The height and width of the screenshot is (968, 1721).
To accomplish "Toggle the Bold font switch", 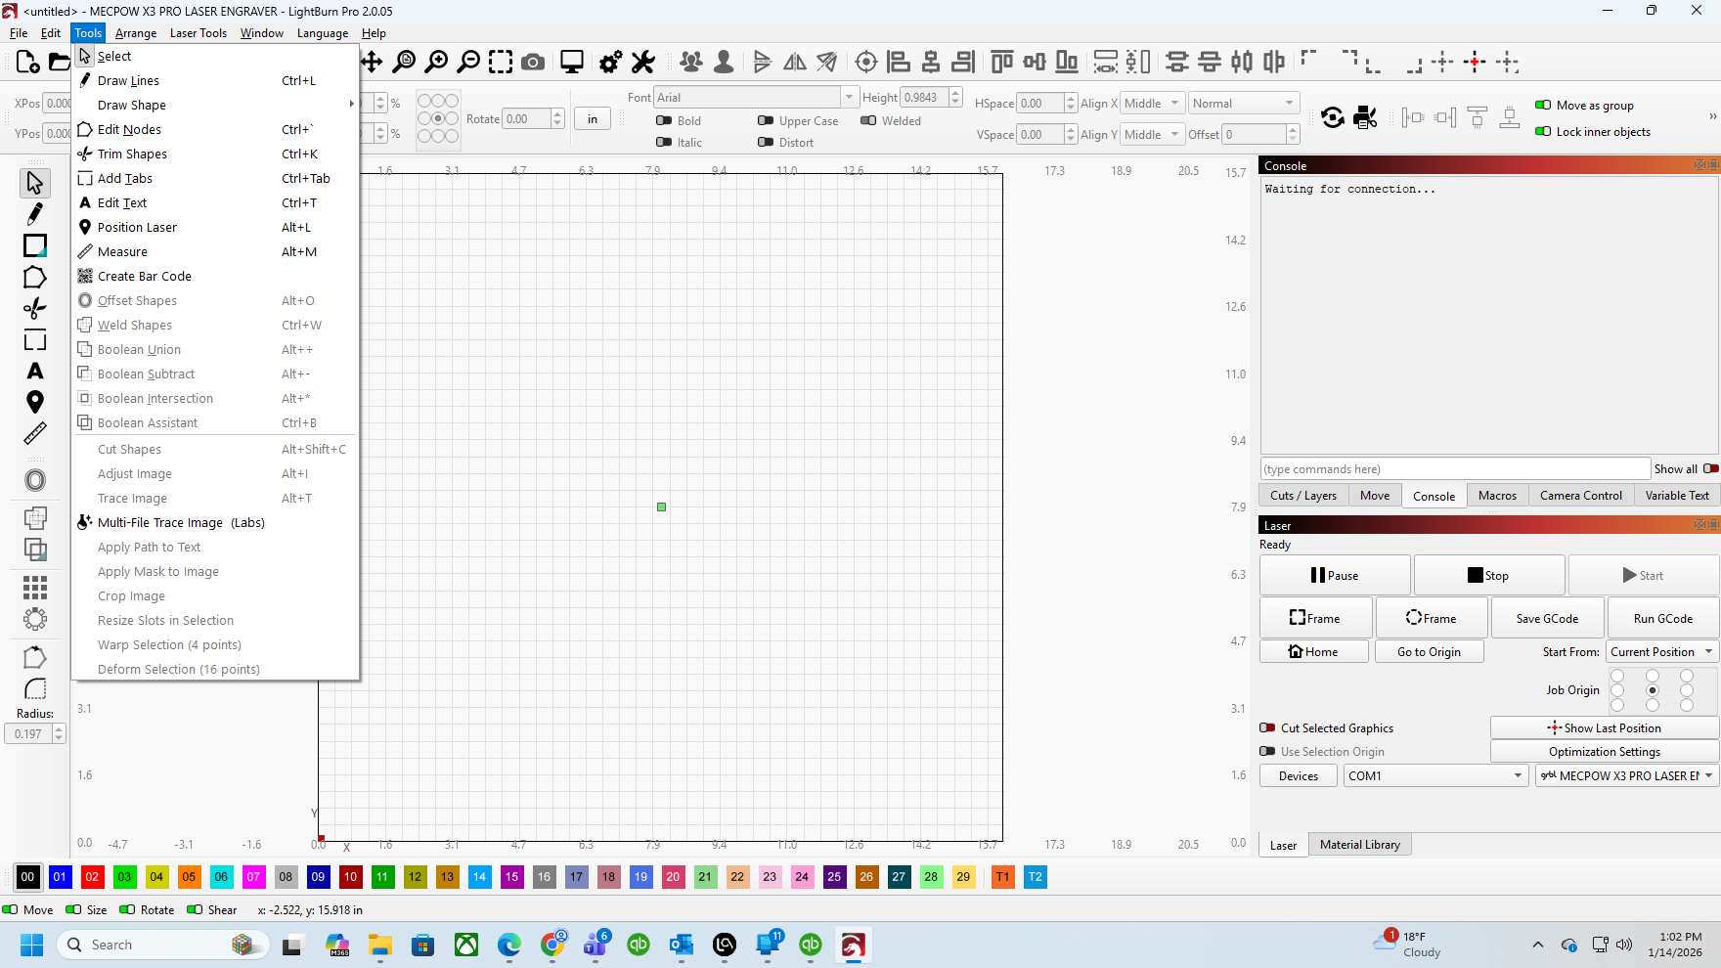I will [x=664, y=121].
